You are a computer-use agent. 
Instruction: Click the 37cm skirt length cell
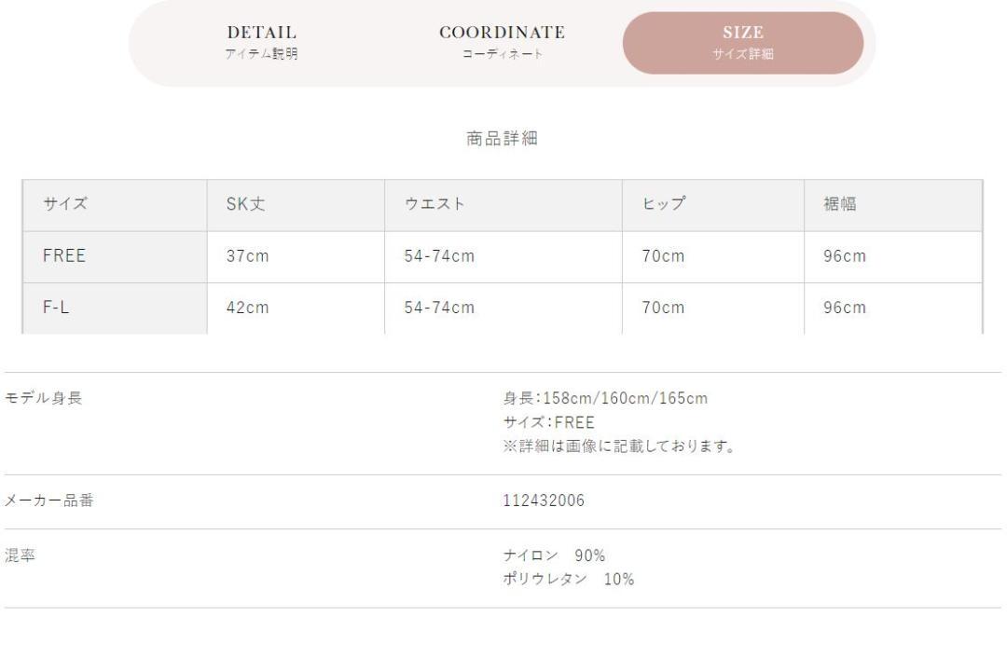[x=297, y=257]
